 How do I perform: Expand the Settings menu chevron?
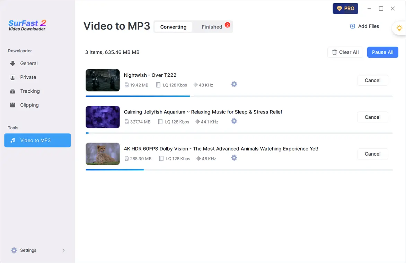pyautogui.click(x=63, y=250)
